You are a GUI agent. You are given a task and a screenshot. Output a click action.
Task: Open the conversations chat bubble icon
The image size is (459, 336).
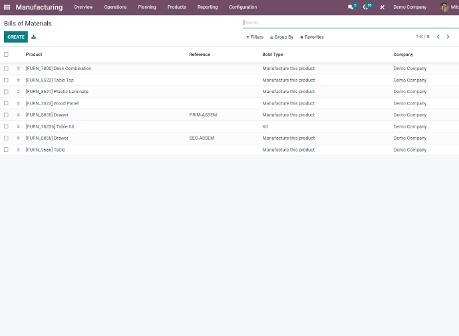tap(351, 7)
